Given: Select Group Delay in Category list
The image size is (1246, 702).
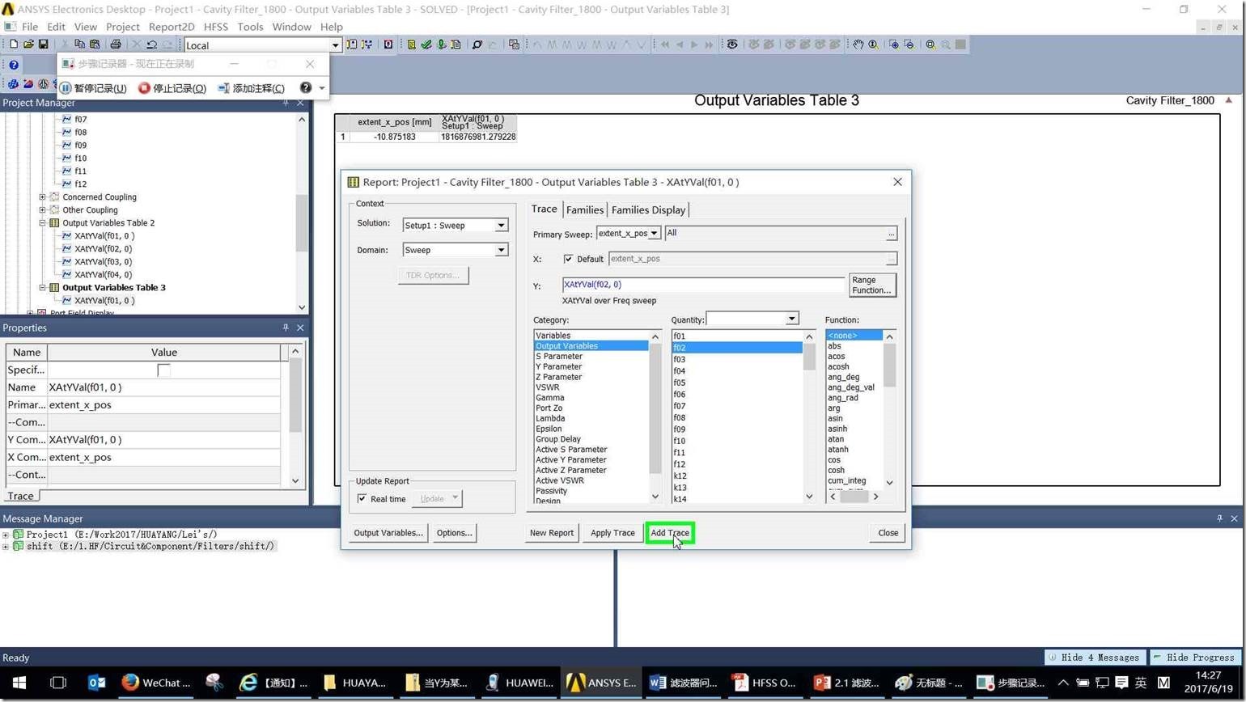Looking at the screenshot, I should point(558,439).
